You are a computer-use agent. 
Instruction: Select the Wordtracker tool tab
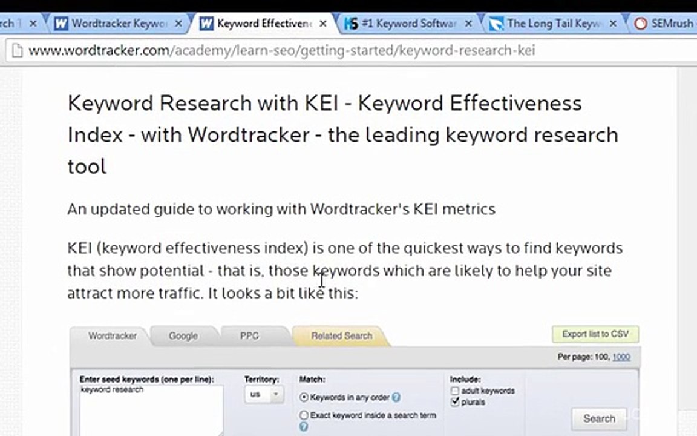pos(113,336)
